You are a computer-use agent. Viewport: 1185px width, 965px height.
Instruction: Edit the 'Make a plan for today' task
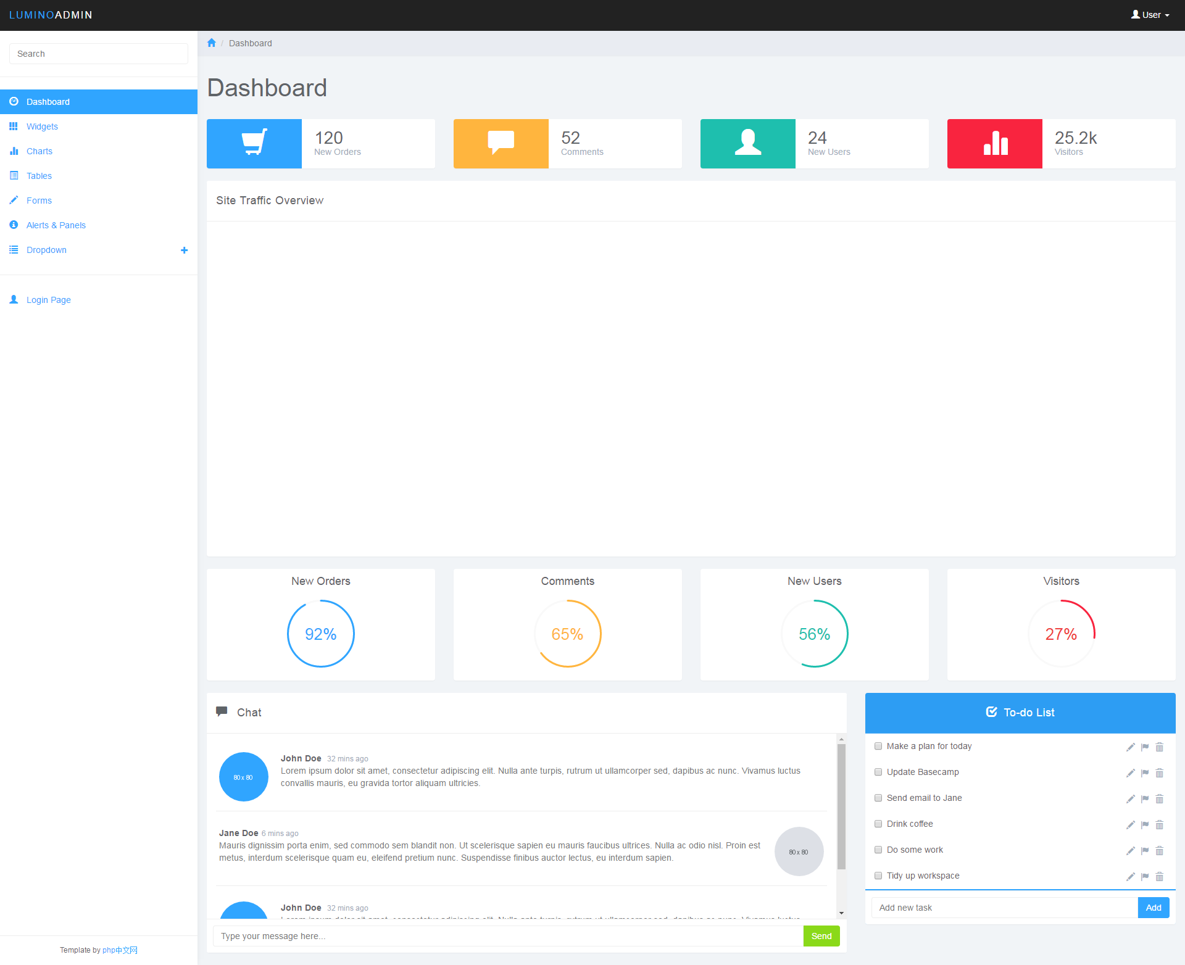(x=1131, y=747)
